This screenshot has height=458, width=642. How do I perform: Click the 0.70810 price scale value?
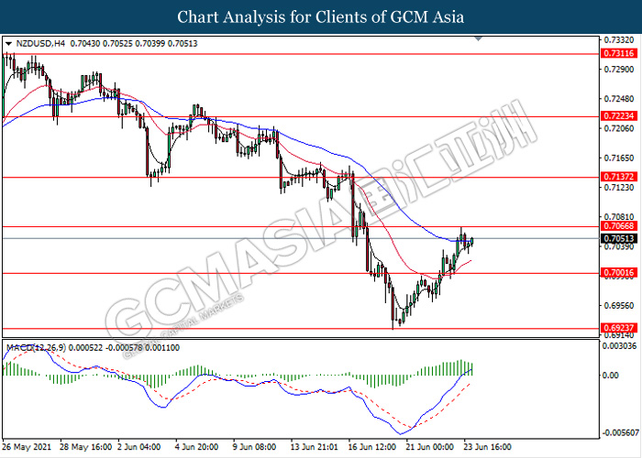pos(620,217)
